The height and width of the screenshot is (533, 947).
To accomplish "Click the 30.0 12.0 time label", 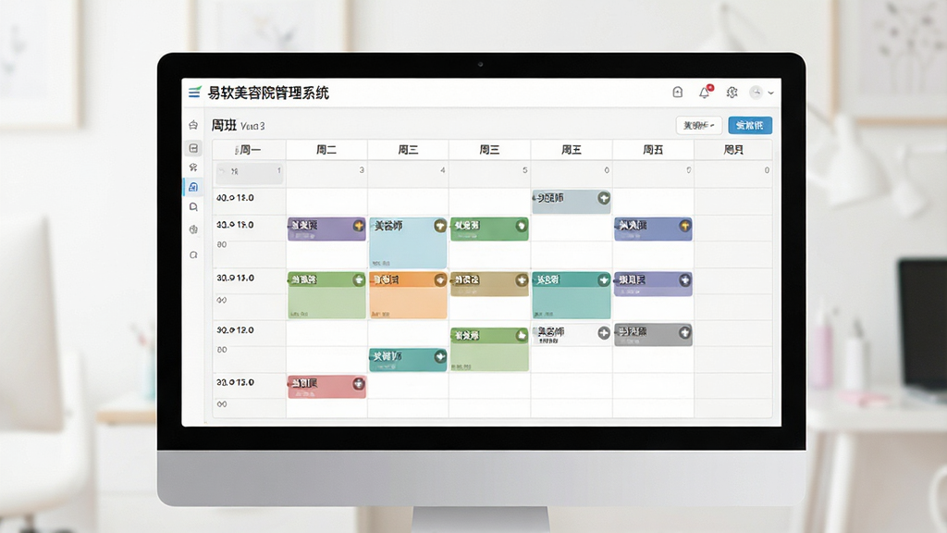I will [236, 330].
